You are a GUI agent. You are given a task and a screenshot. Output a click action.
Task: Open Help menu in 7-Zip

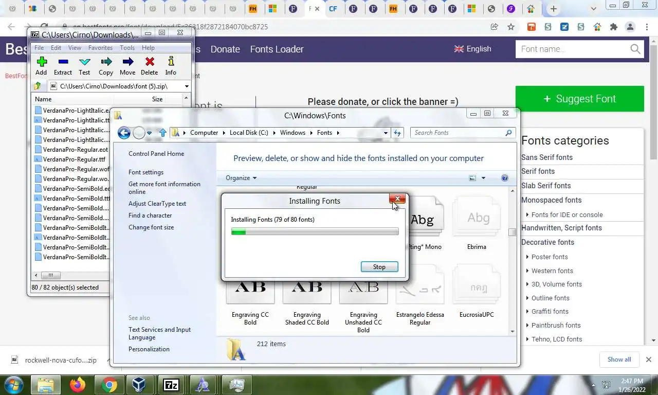pyautogui.click(x=148, y=48)
